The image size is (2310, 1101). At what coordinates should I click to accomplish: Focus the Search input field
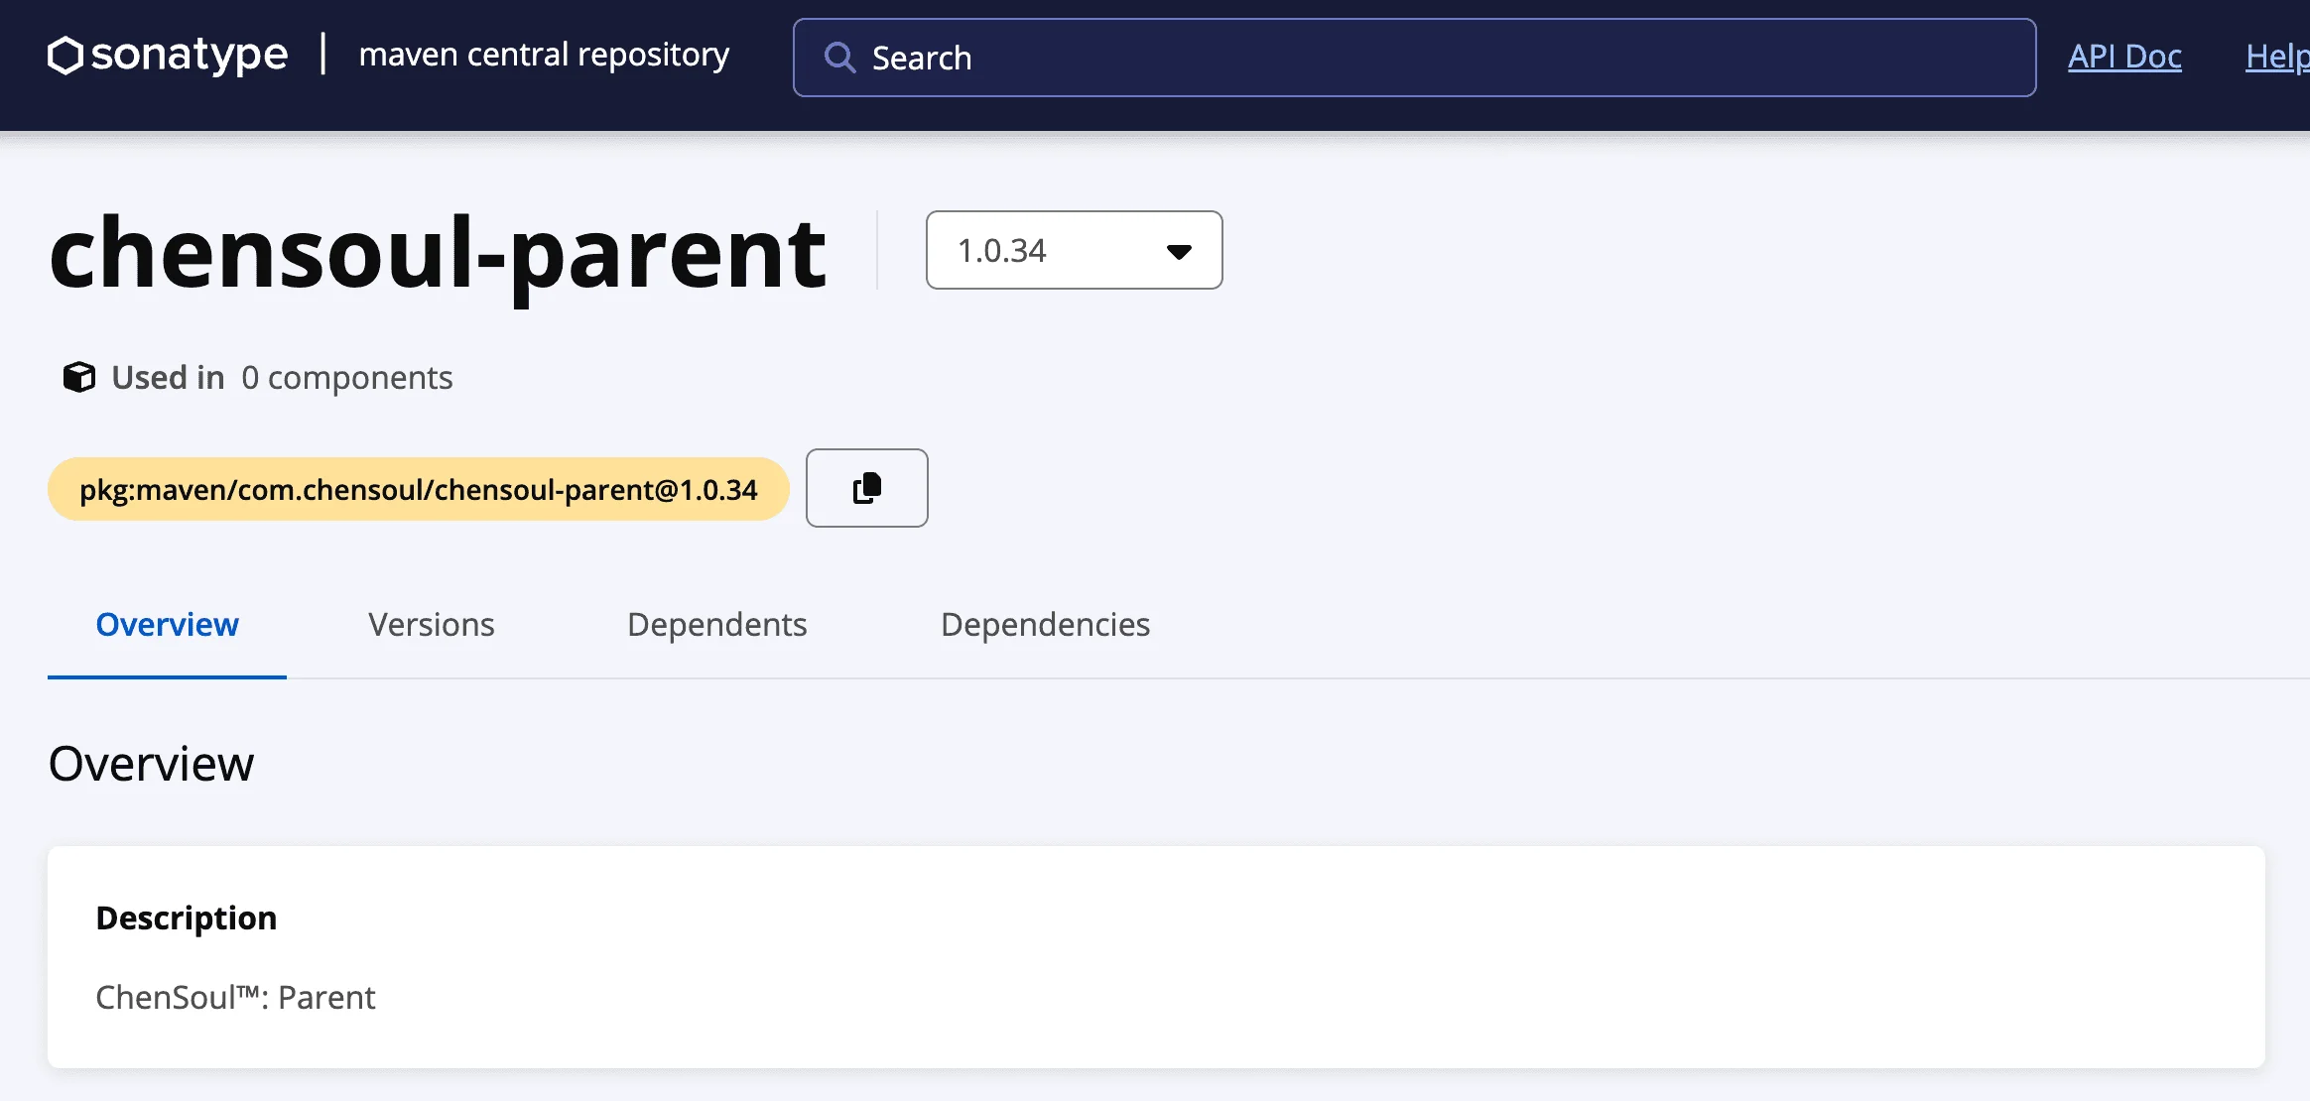tap(1414, 58)
